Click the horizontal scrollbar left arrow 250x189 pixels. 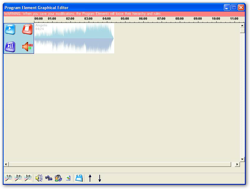point(6,164)
